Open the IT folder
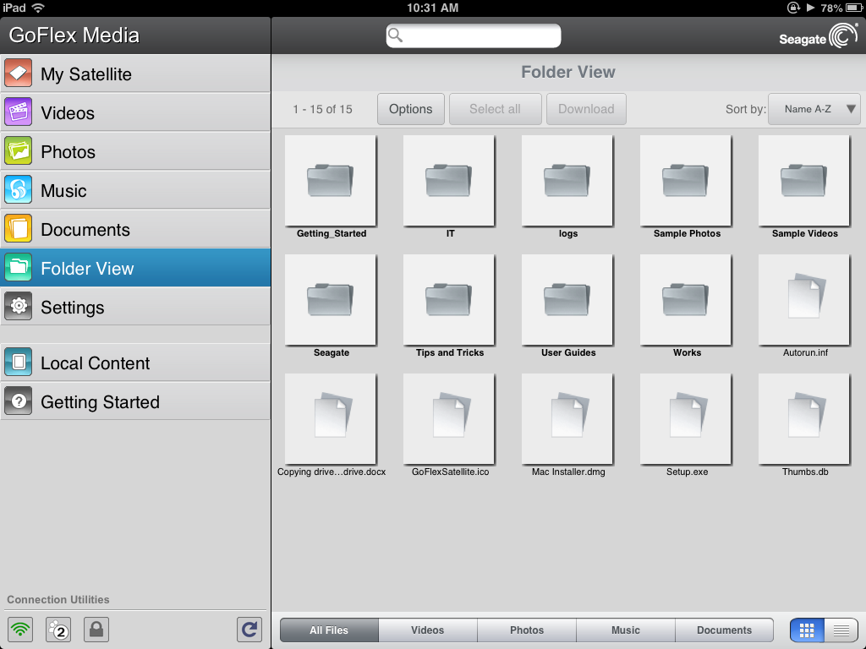Screen dimensions: 866x649 pyautogui.click(x=449, y=181)
